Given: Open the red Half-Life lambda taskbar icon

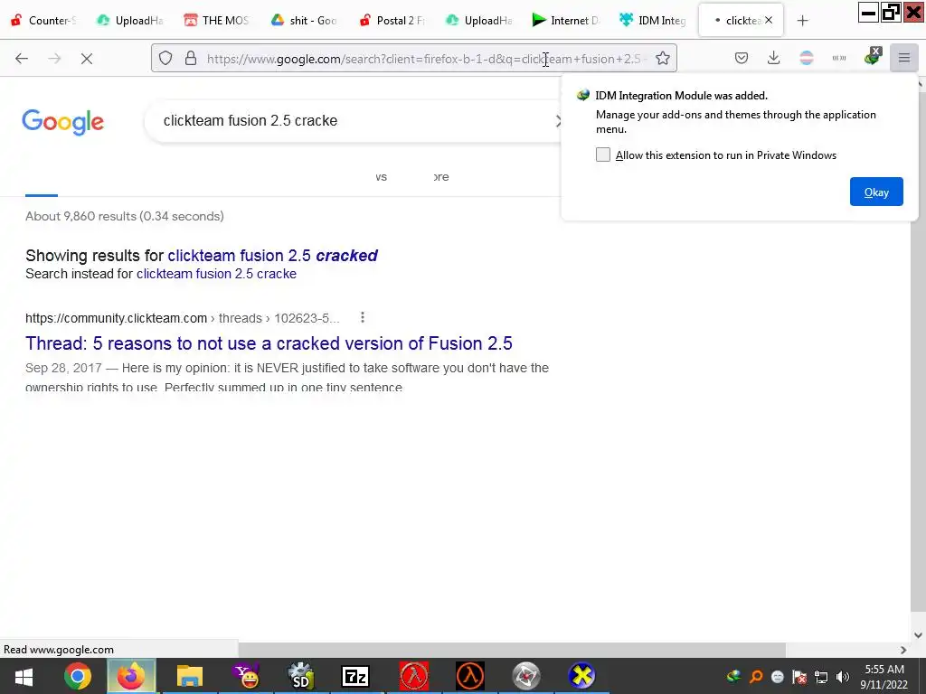Looking at the screenshot, I should 414,676.
